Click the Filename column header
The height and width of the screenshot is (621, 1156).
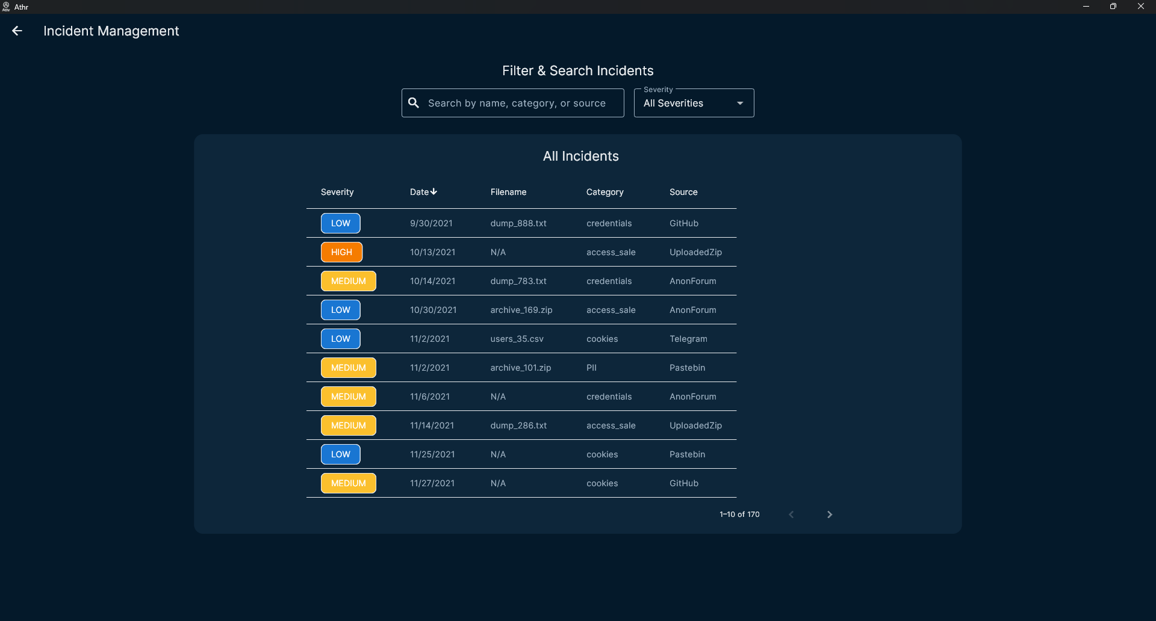508,192
